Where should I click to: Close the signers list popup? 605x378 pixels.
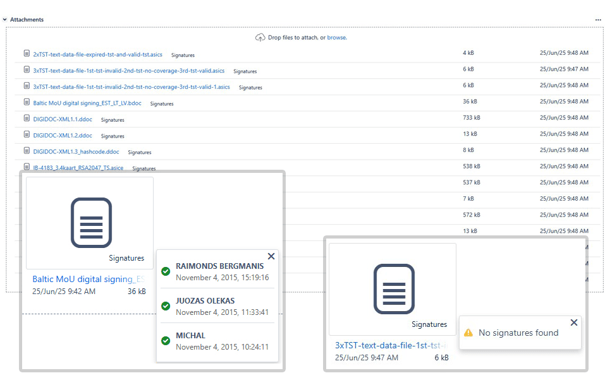point(271,256)
